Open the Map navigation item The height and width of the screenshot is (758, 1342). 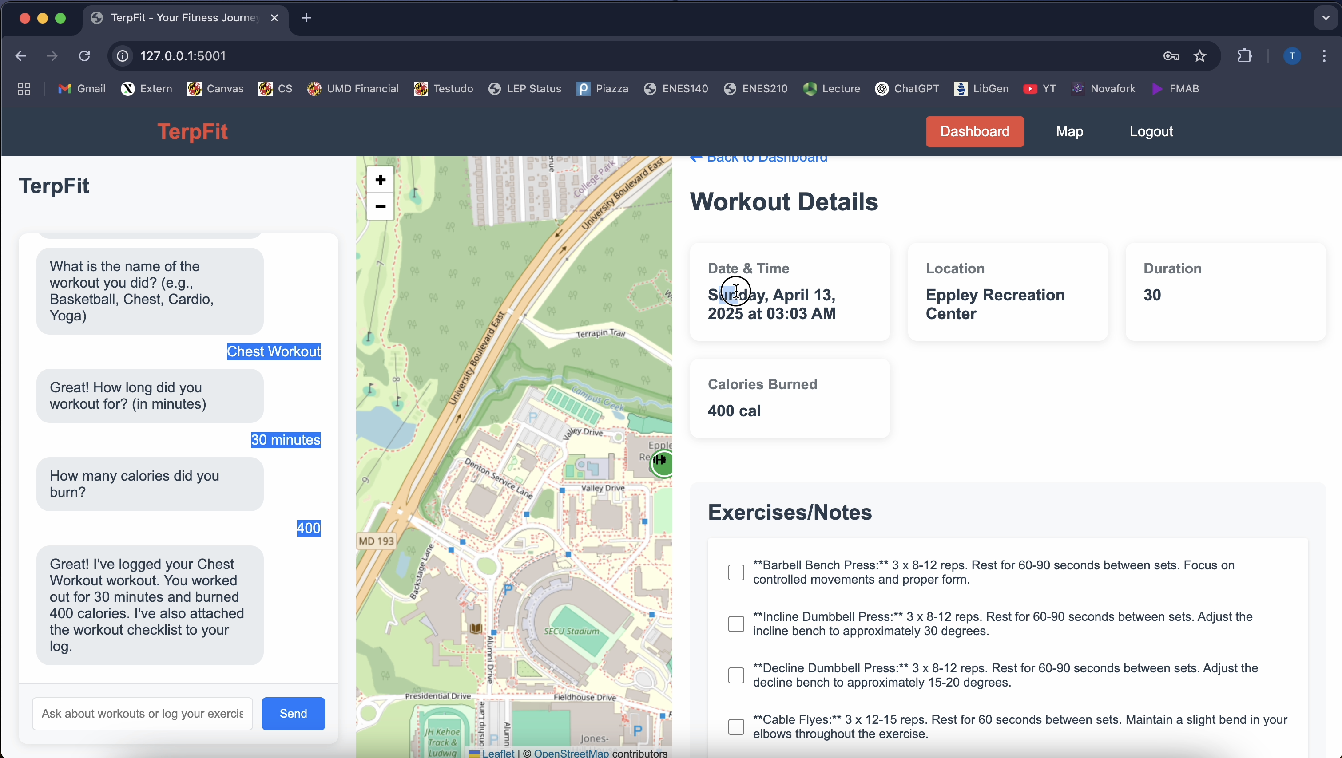[1069, 132]
